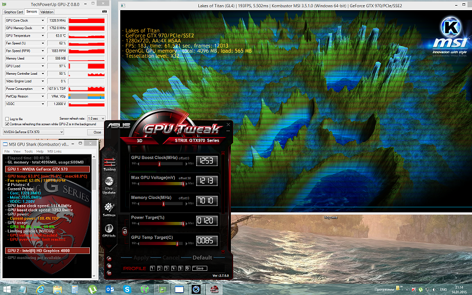Image resolution: width=472 pixels, height=295 pixels.
Task: Click the GPU Boost Clock slider handle
Action: tap(160, 164)
